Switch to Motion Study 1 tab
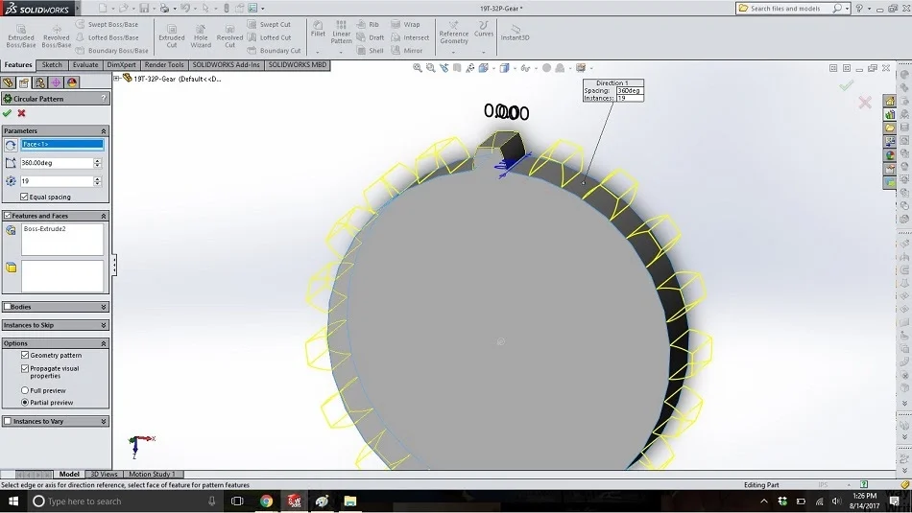The image size is (912, 513). [x=152, y=474]
